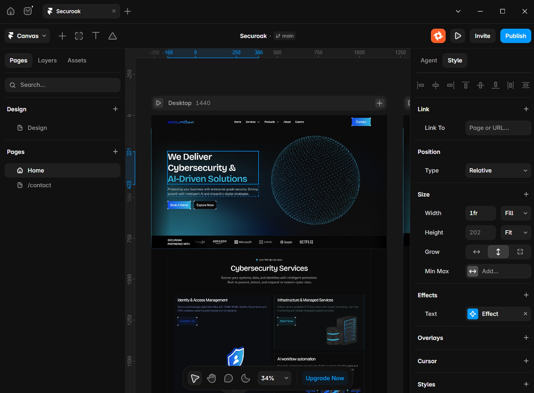Screen dimensions: 534x393
Task: Open the inbox notifications icon
Action: click(28, 11)
